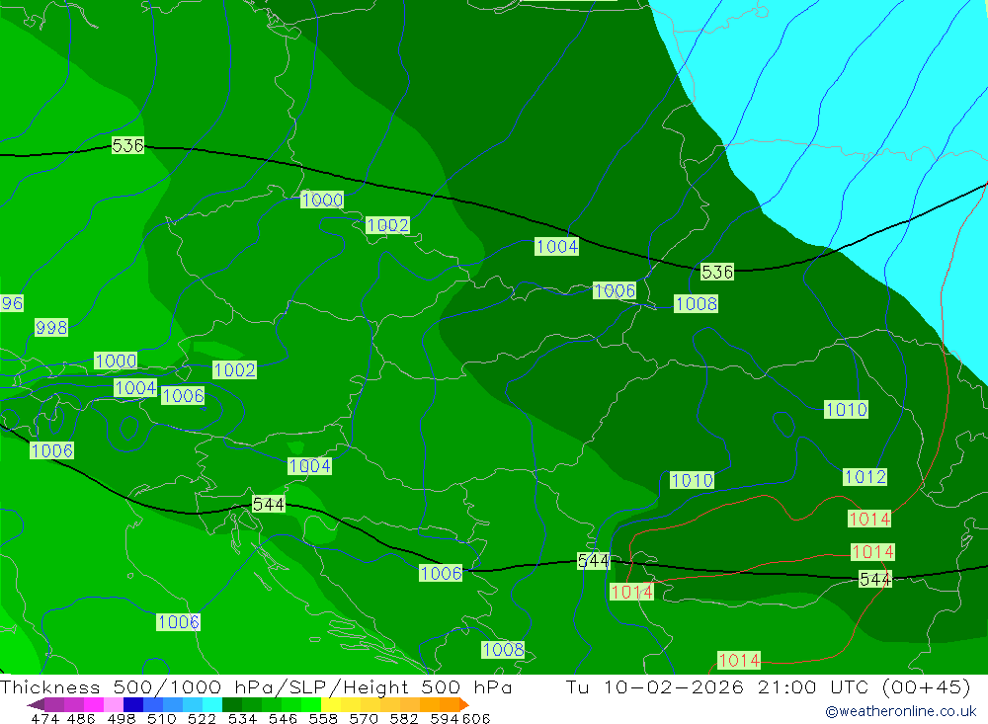Click the 546 legend value
This screenshot has width=988, height=724.
[283, 719]
